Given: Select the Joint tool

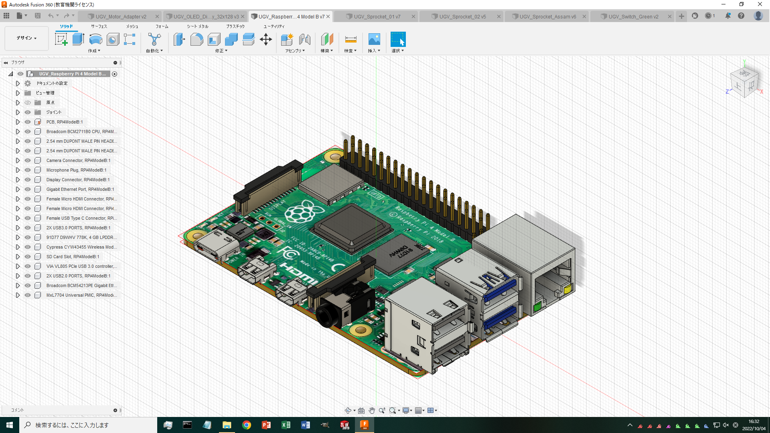Looking at the screenshot, I should [304, 39].
